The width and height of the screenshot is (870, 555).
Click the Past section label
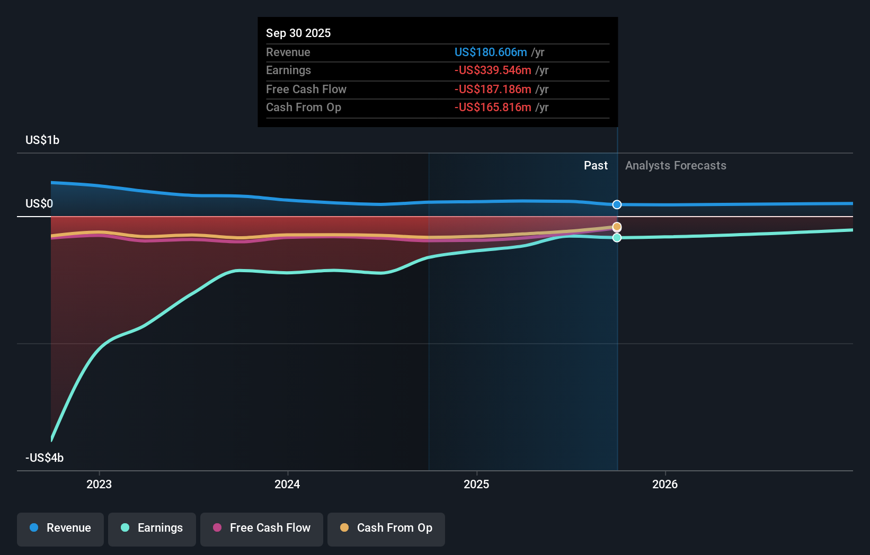point(596,165)
